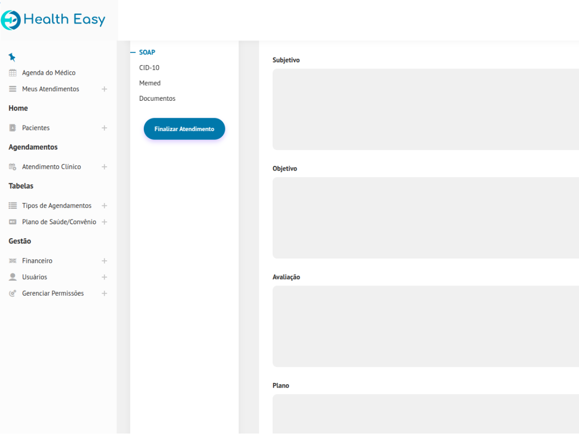579x434 pixels.
Task: Click the Financeiro money icon
Action: (13, 261)
